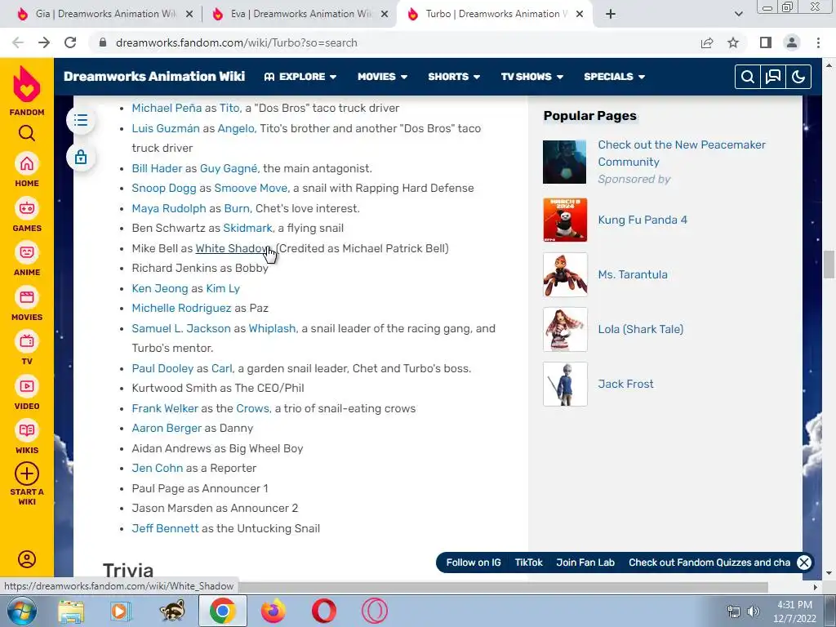
Task: Open the Guy Gagné character link
Action: click(229, 168)
